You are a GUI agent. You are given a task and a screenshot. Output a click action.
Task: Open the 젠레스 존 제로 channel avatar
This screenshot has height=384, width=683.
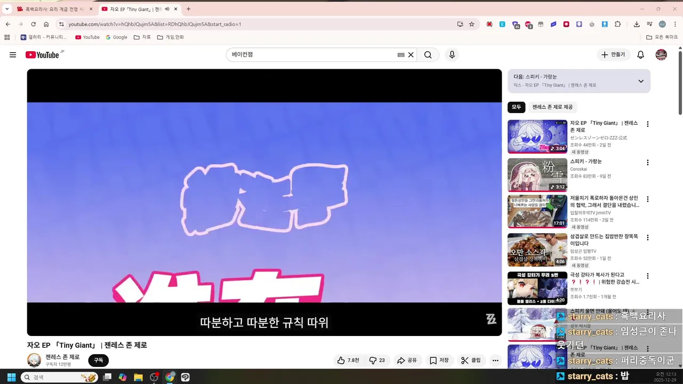coord(34,360)
